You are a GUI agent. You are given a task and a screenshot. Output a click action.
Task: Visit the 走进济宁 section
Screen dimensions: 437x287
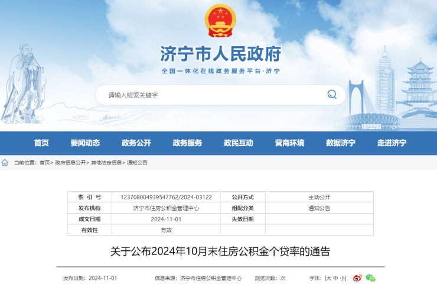(392, 143)
